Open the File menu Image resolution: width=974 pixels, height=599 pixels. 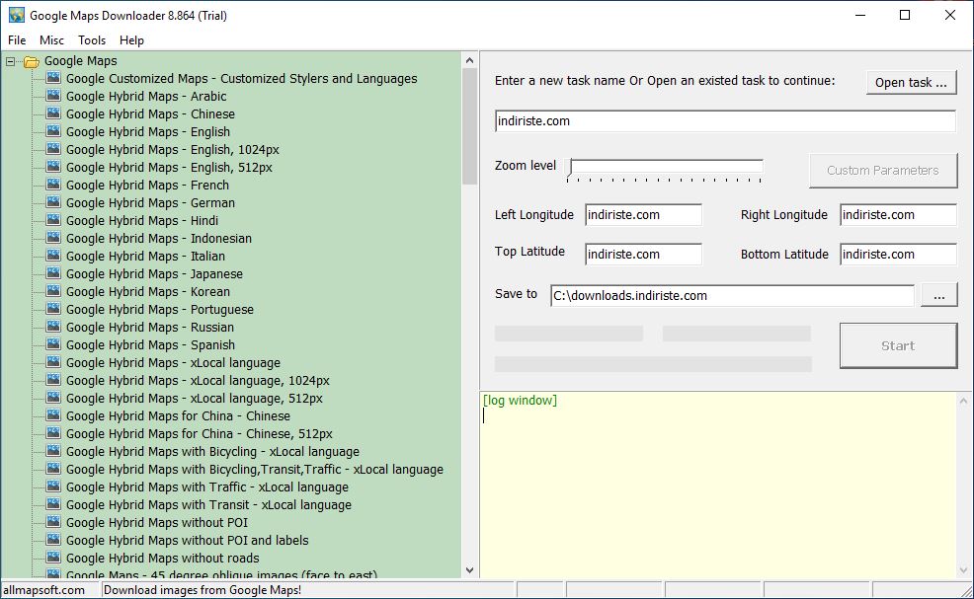tap(17, 40)
